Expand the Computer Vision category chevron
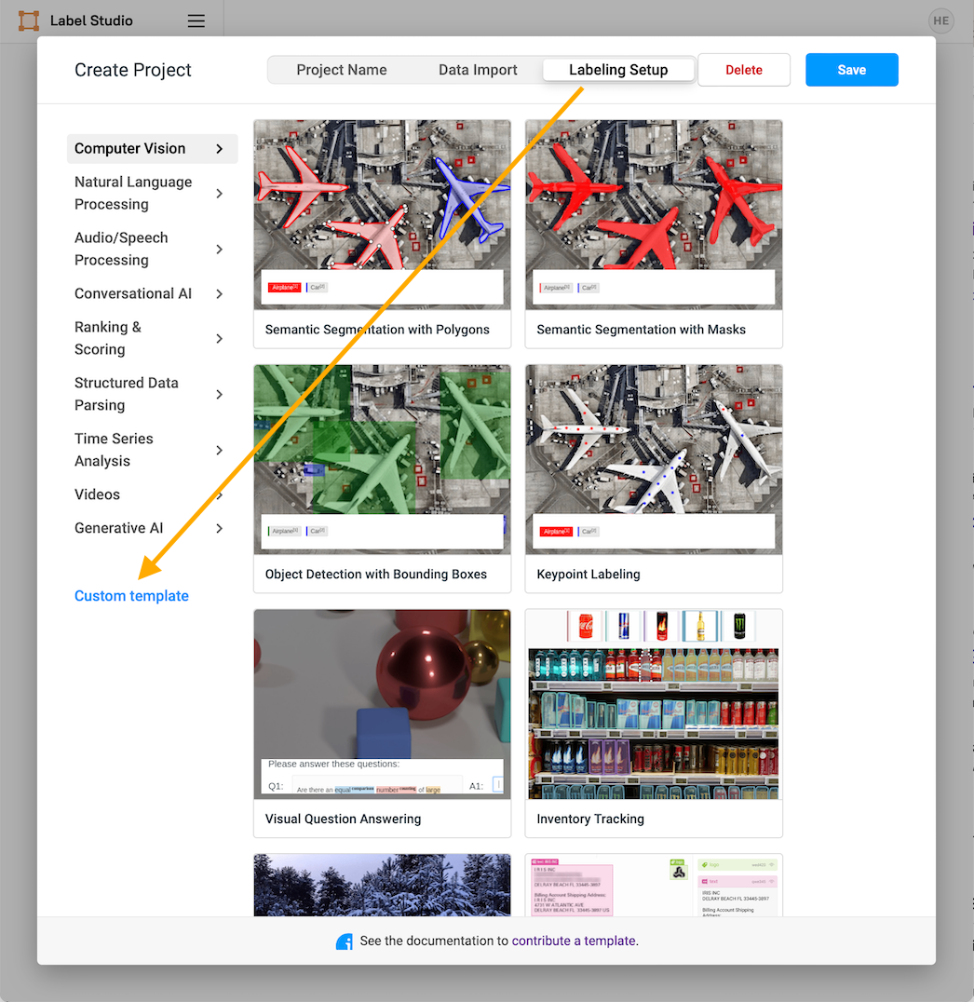Image resolution: width=974 pixels, height=1002 pixels. click(x=220, y=149)
